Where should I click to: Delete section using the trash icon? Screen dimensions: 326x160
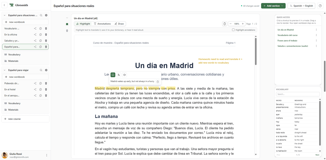[67, 31]
